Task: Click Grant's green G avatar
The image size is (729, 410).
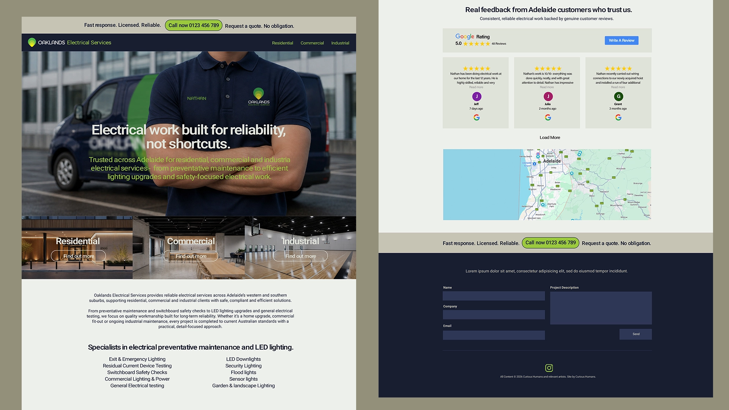Action: click(x=619, y=96)
